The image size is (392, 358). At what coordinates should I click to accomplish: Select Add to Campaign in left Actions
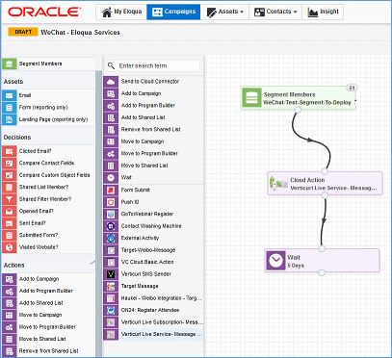point(48,279)
